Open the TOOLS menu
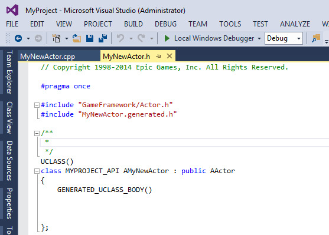329x235 pixels. coord(230,24)
